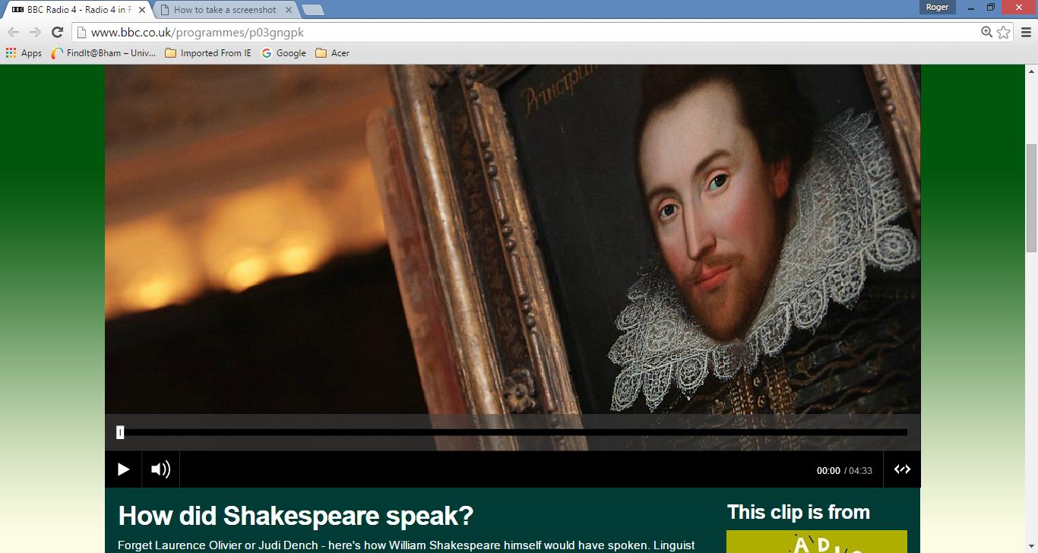
Task: Open a new browser tab
Action: click(x=312, y=10)
